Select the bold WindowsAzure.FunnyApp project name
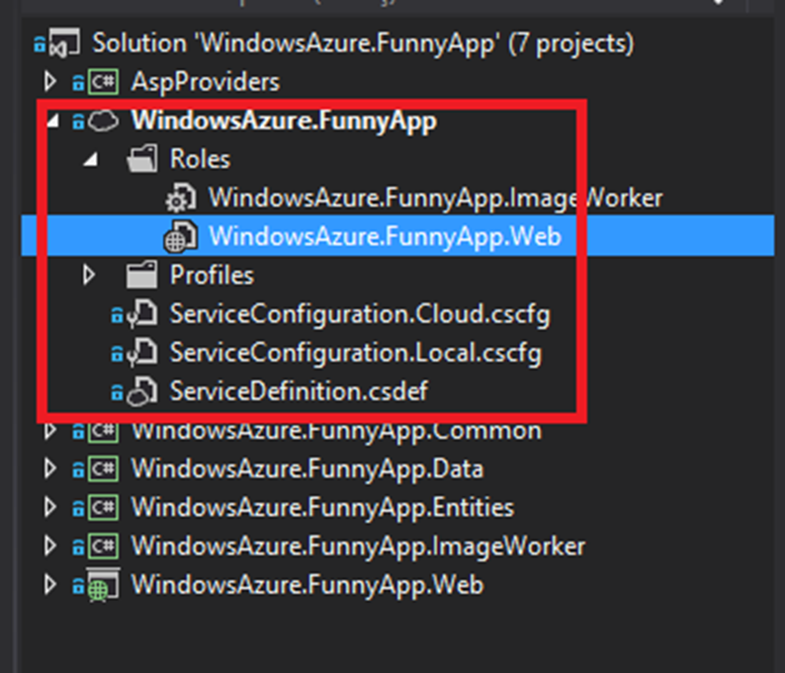 (284, 122)
